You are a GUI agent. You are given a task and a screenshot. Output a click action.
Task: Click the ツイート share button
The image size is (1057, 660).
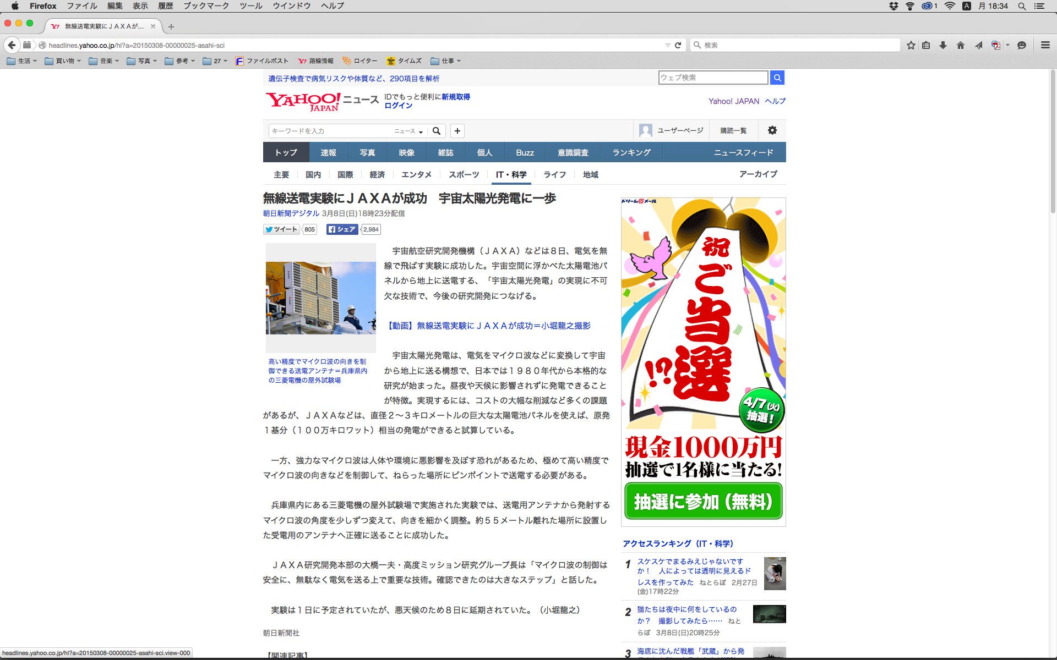click(x=281, y=229)
